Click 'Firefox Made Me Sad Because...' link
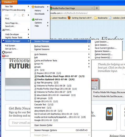 pos(108,96)
